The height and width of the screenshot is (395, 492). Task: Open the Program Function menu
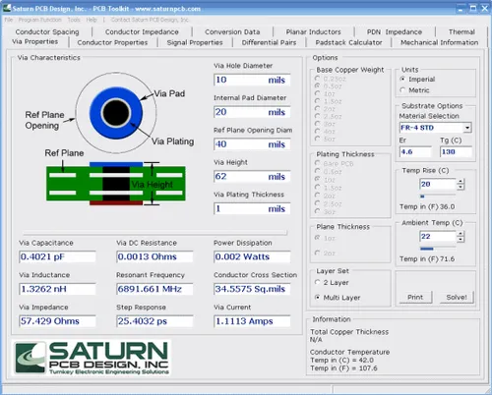coord(40,20)
